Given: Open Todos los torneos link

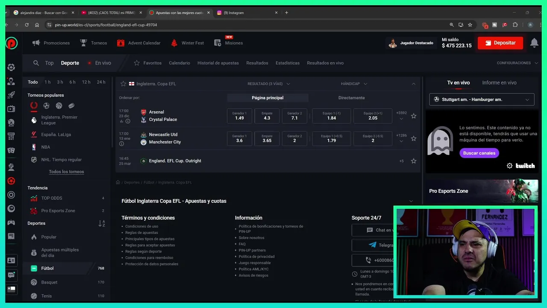Looking at the screenshot, I should point(66,172).
